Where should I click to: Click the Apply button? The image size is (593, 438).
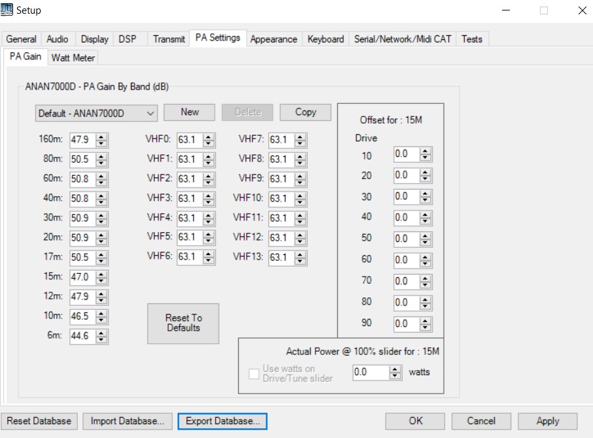pos(547,421)
